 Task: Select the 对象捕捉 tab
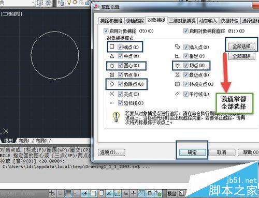pos(156,20)
